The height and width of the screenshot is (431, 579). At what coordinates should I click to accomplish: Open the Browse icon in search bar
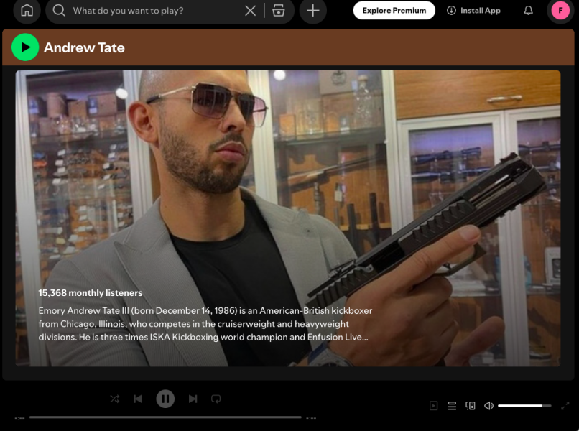tap(279, 11)
